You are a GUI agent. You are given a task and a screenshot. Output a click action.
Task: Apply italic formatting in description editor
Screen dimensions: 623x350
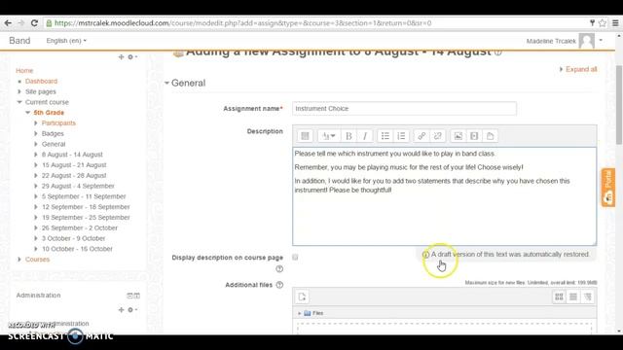tap(365, 136)
